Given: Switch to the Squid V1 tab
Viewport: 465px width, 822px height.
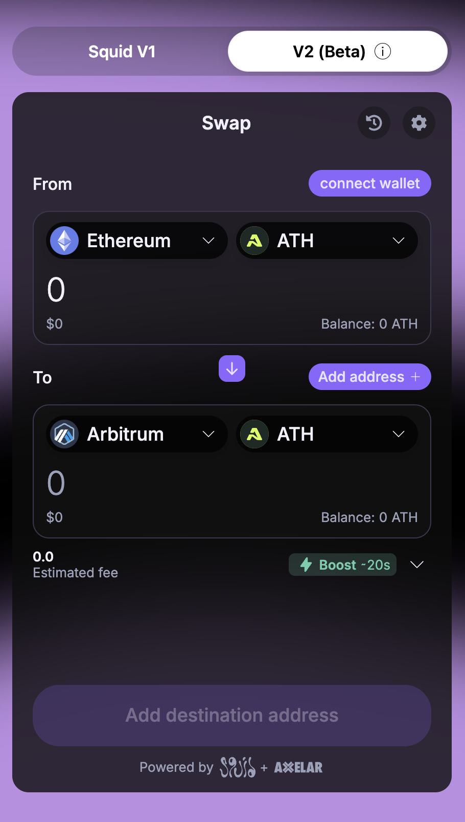Looking at the screenshot, I should click(122, 51).
